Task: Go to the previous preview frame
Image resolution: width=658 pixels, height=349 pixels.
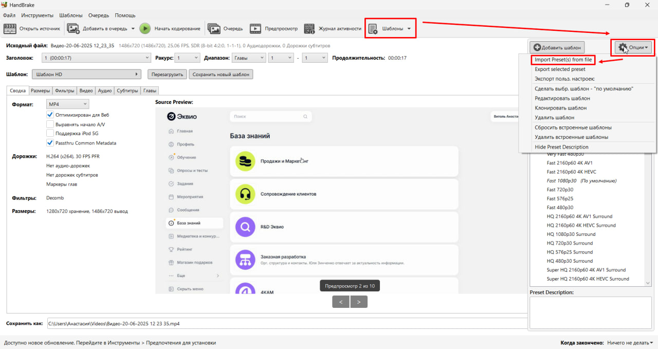Action: click(x=341, y=302)
